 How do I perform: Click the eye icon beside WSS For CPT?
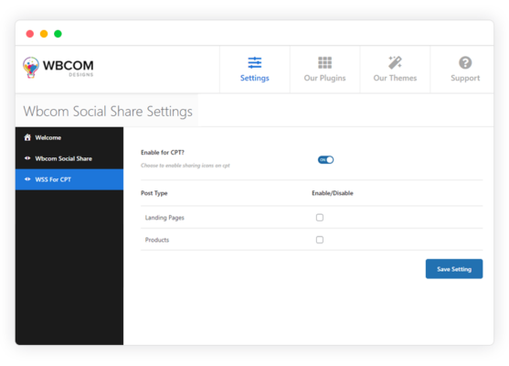pyautogui.click(x=27, y=179)
